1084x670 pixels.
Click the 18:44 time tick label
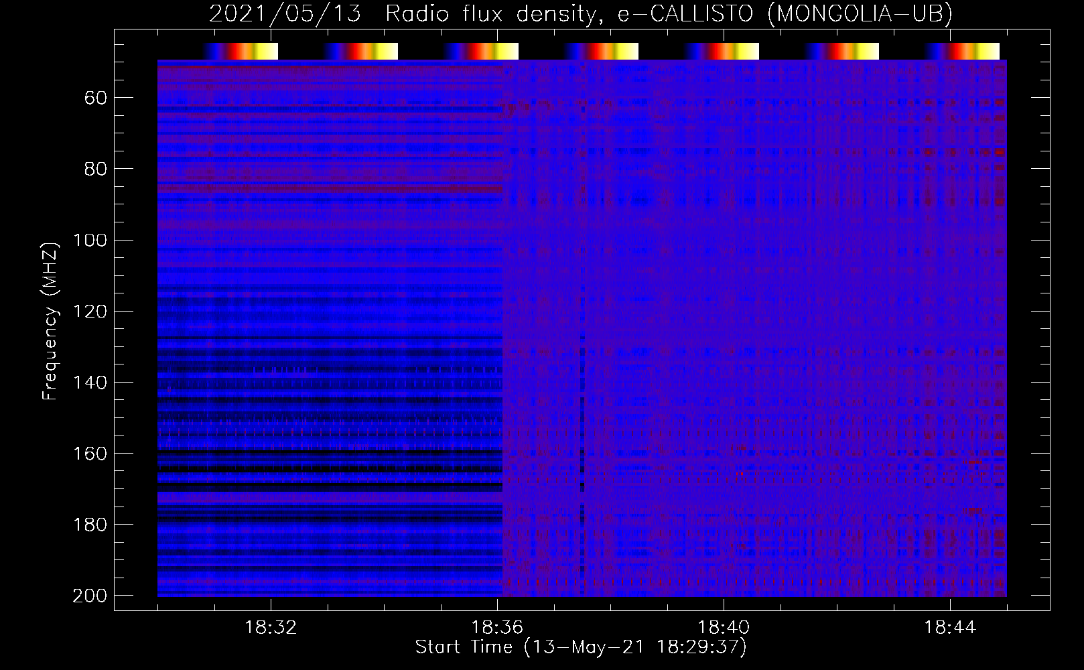[950, 628]
